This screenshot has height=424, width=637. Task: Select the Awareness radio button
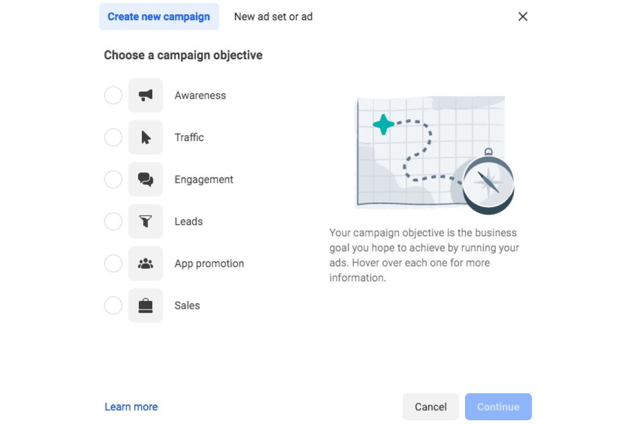(x=113, y=95)
